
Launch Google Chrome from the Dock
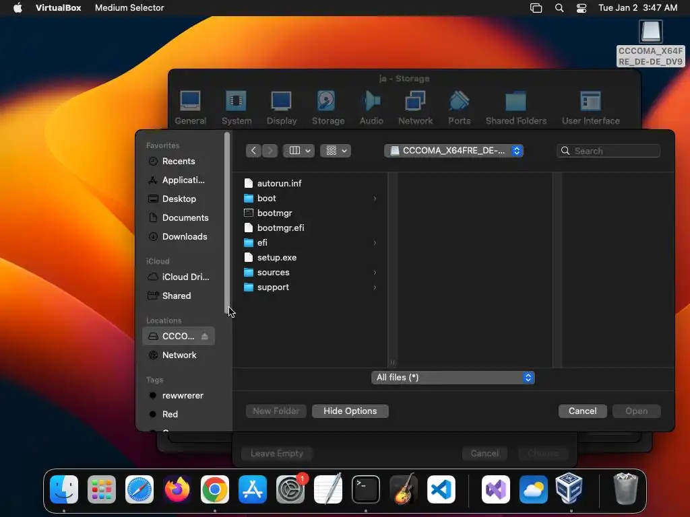point(215,489)
